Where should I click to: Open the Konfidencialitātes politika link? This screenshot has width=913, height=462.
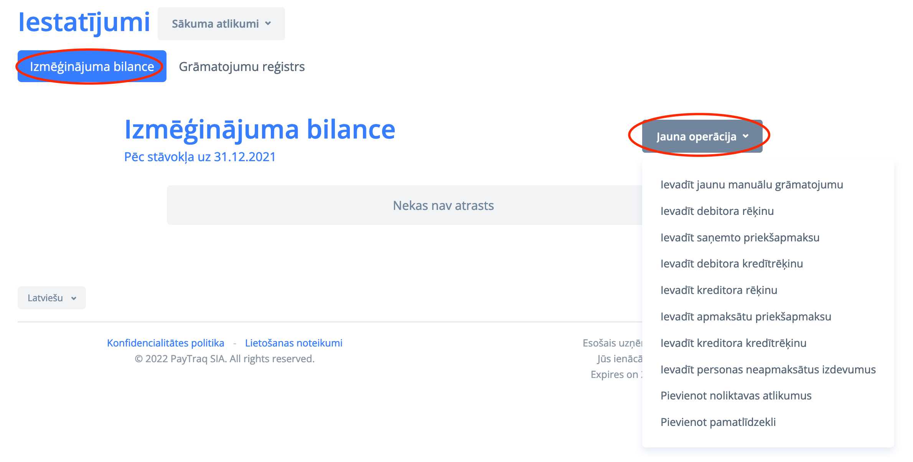165,343
